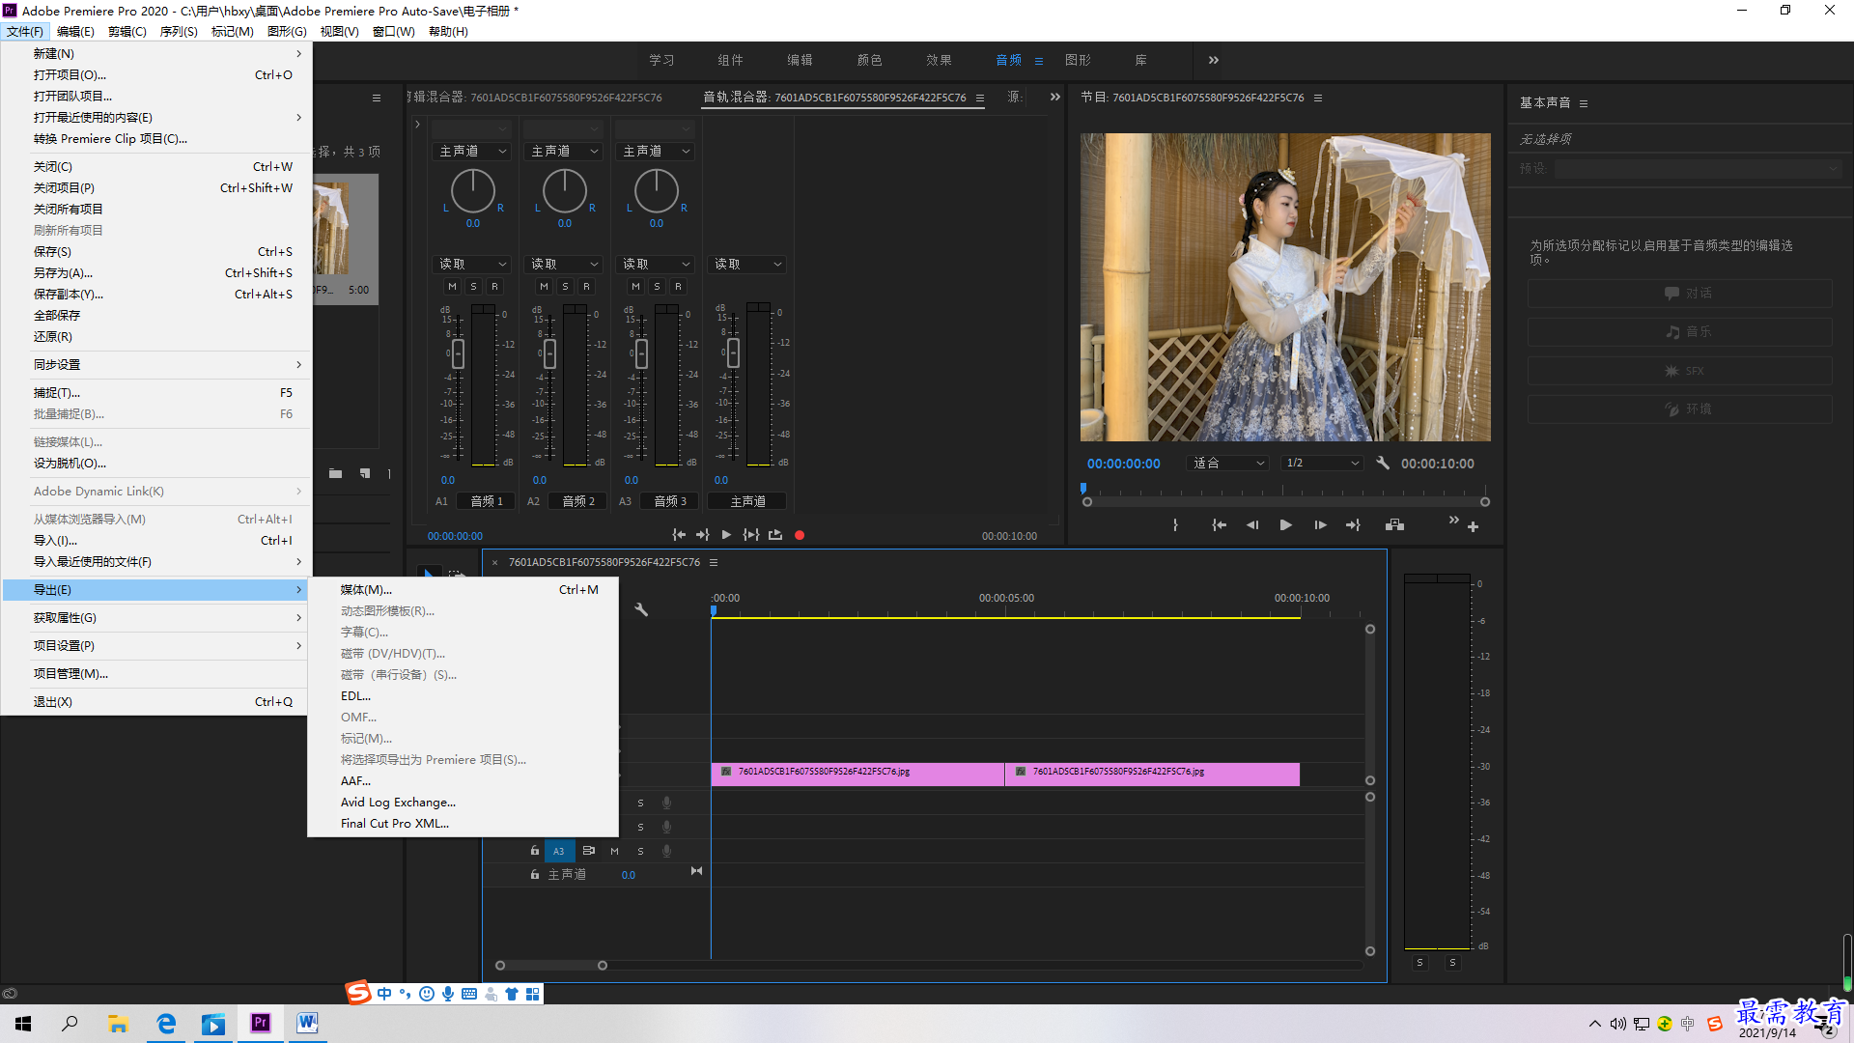
Task: Enable record on the 音频 3 mixer track
Action: coord(678,287)
